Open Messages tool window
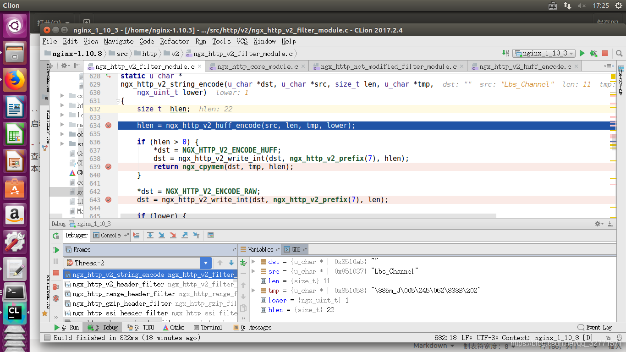 [x=252, y=327]
